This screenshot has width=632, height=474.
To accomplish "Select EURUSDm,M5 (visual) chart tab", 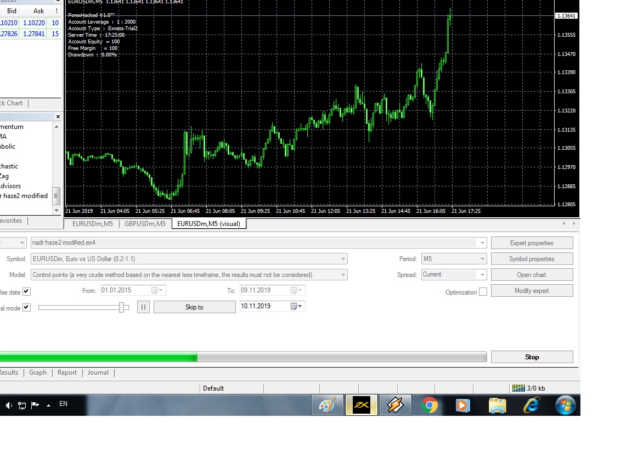I will click(x=209, y=224).
